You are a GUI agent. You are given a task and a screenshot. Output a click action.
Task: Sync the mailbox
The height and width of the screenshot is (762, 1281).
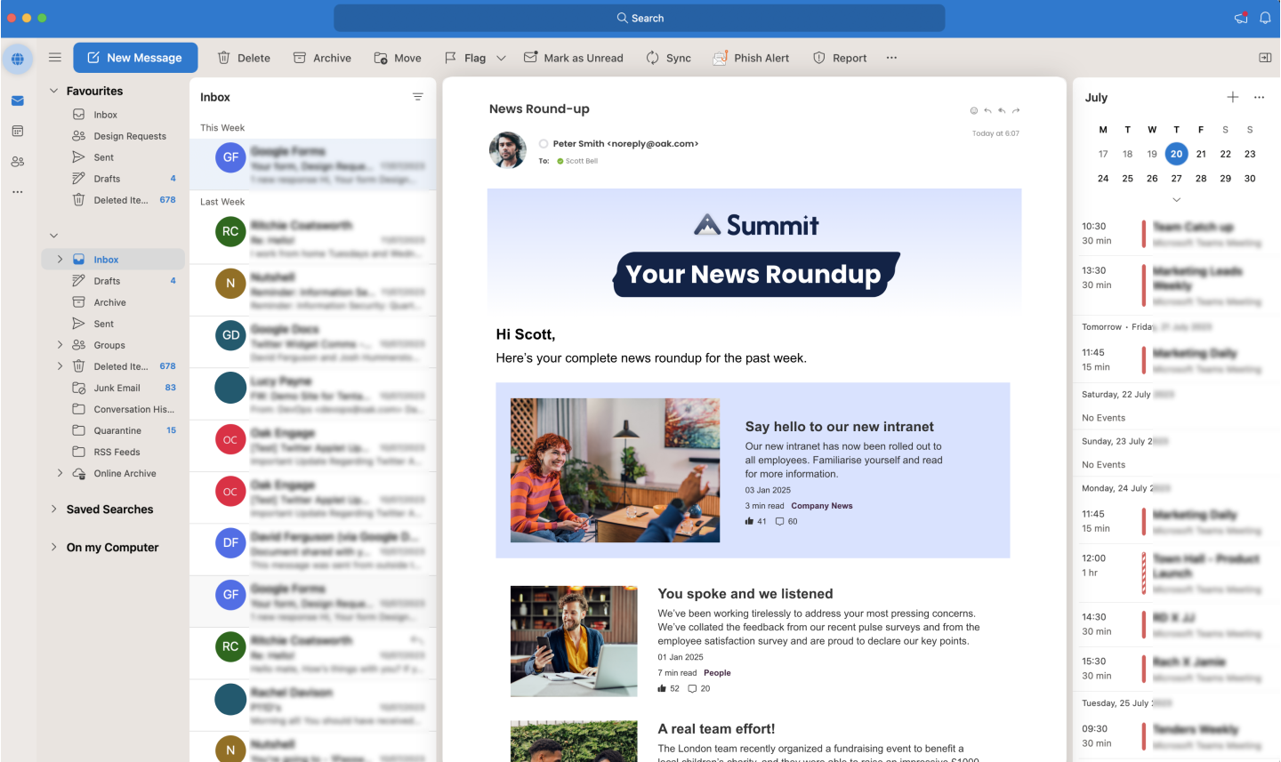pos(668,58)
